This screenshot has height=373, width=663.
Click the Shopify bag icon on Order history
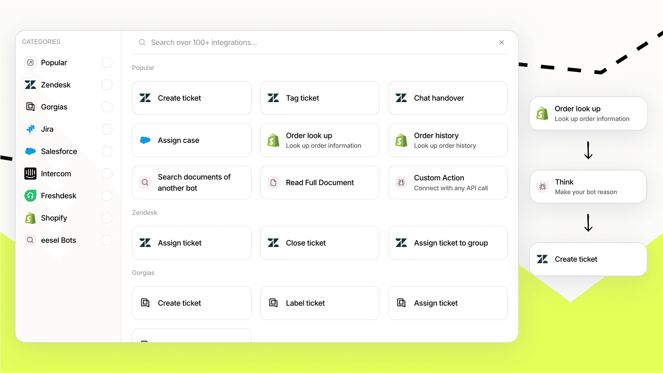(401, 140)
